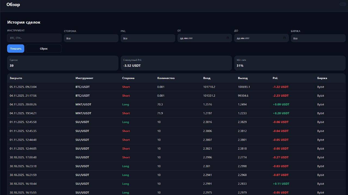348x195 pixels.
Task: Click the exit price 100693.1
Action: pyautogui.click(x=244, y=87)
